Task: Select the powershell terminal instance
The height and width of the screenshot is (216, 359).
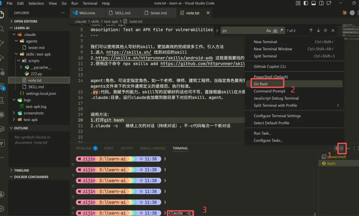Action: [339, 157]
